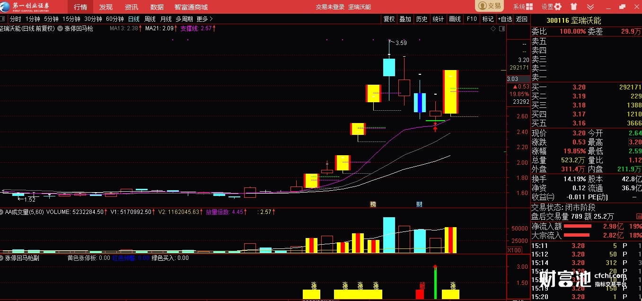The height and width of the screenshot is (301, 642).
Task: Click the 复权 toolbar button
Action: [389, 19]
